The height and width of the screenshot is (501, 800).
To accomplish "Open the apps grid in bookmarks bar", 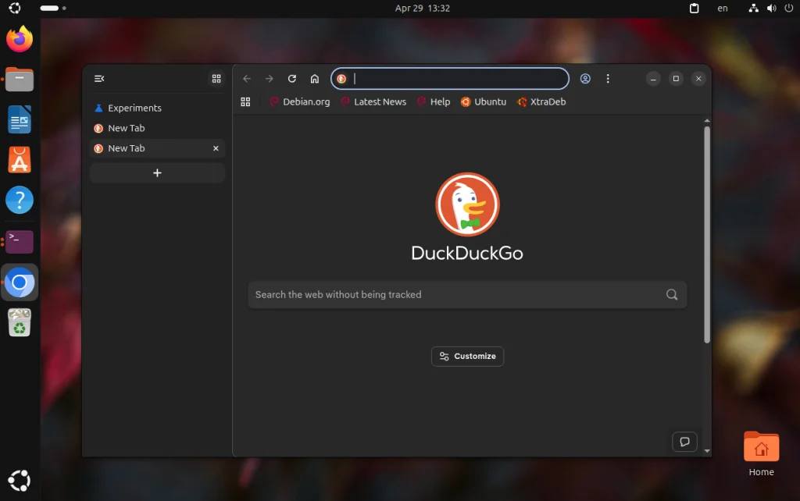I will point(245,102).
